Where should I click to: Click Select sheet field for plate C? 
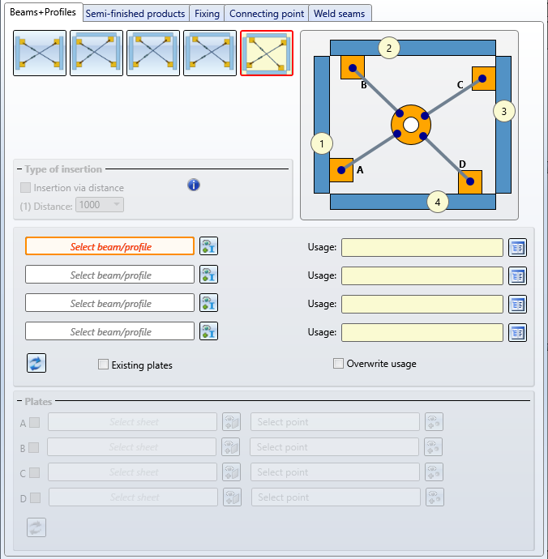pos(132,472)
